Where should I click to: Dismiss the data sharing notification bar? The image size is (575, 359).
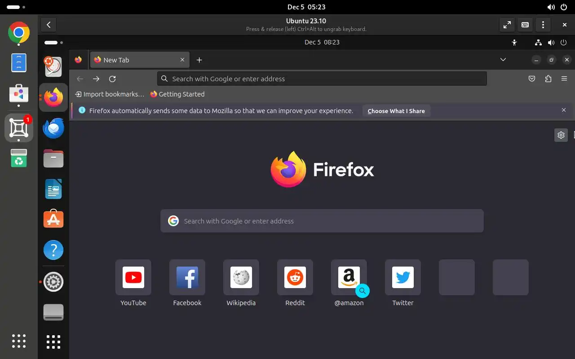(564, 110)
